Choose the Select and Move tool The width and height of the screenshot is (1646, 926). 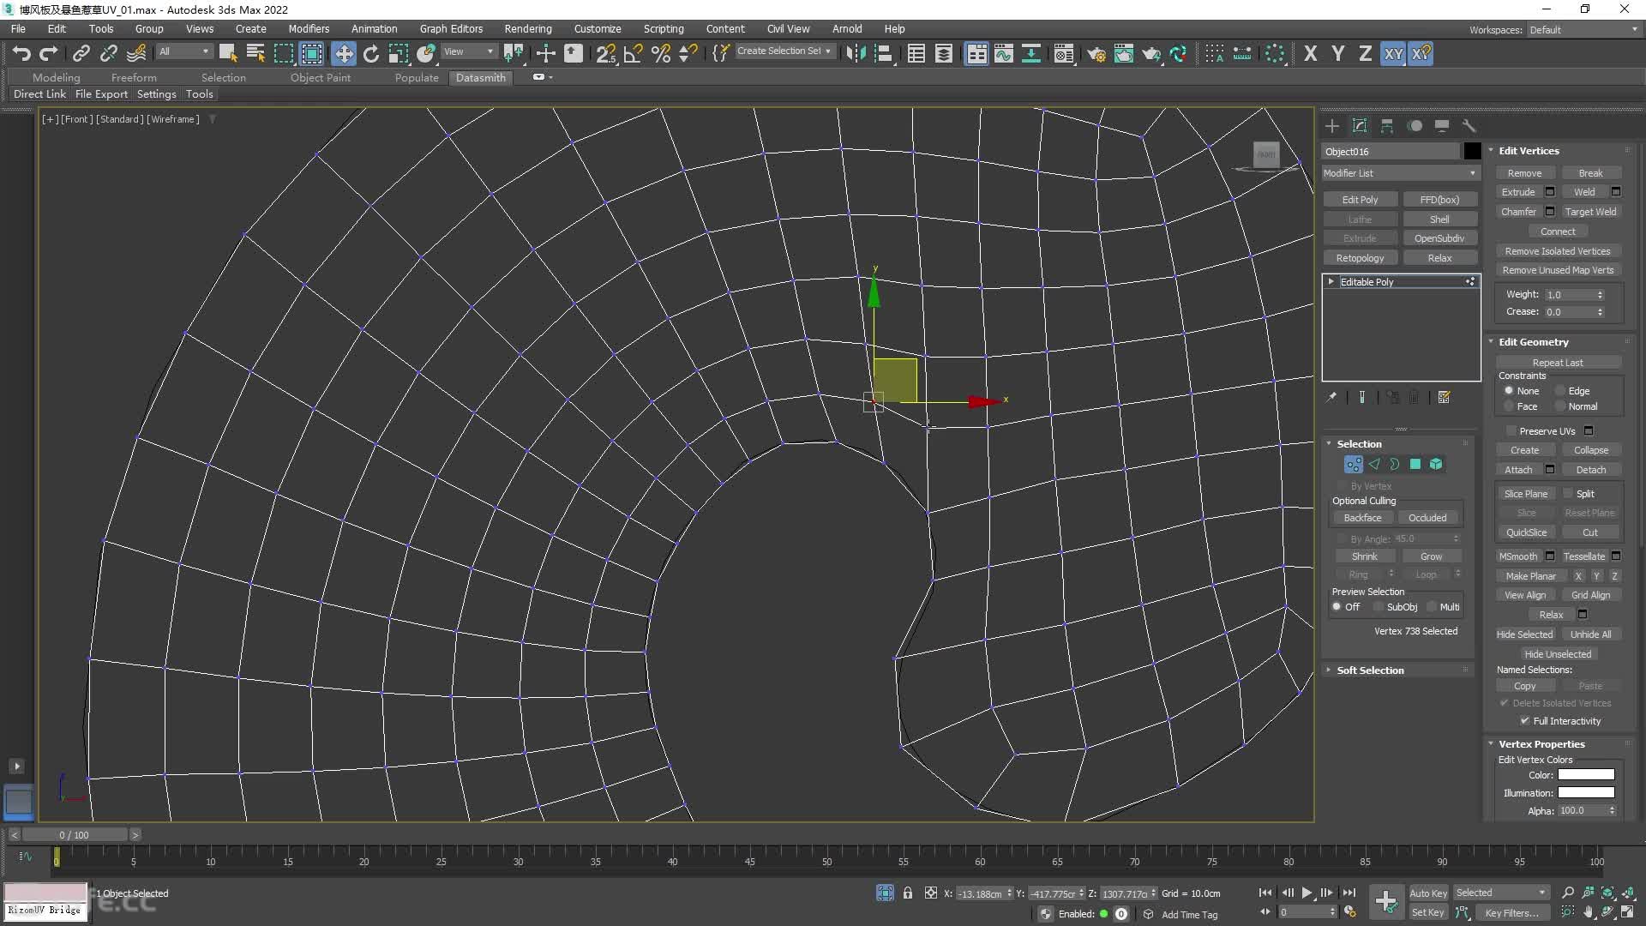click(344, 53)
